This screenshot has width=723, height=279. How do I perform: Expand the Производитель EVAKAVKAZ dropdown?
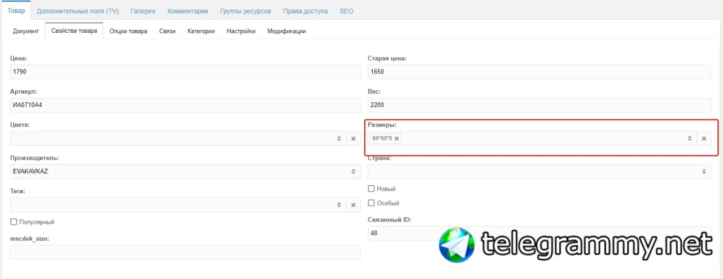(353, 171)
